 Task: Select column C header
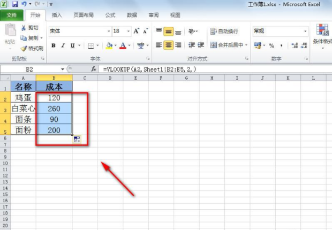(85, 78)
